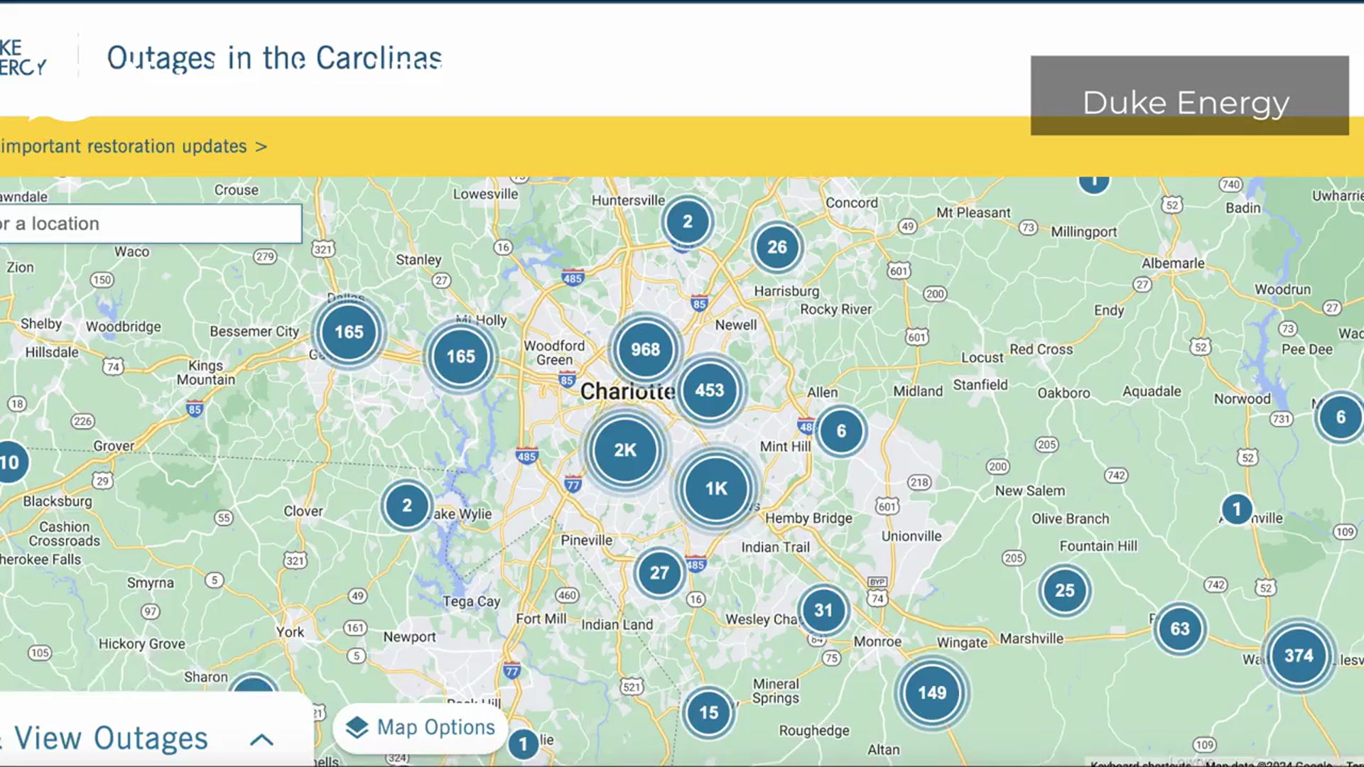Select the 6 outage marker near Mint Hill
This screenshot has width=1364, height=767.
[x=841, y=431]
